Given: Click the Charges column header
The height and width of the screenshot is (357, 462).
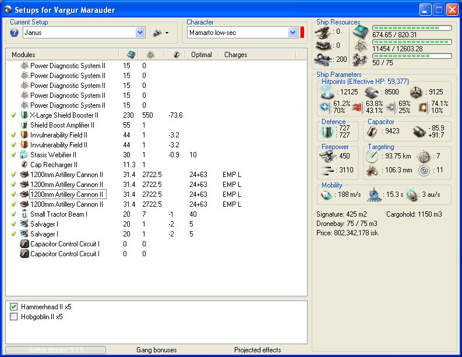Looking at the screenshot, I should click(236, 55).
